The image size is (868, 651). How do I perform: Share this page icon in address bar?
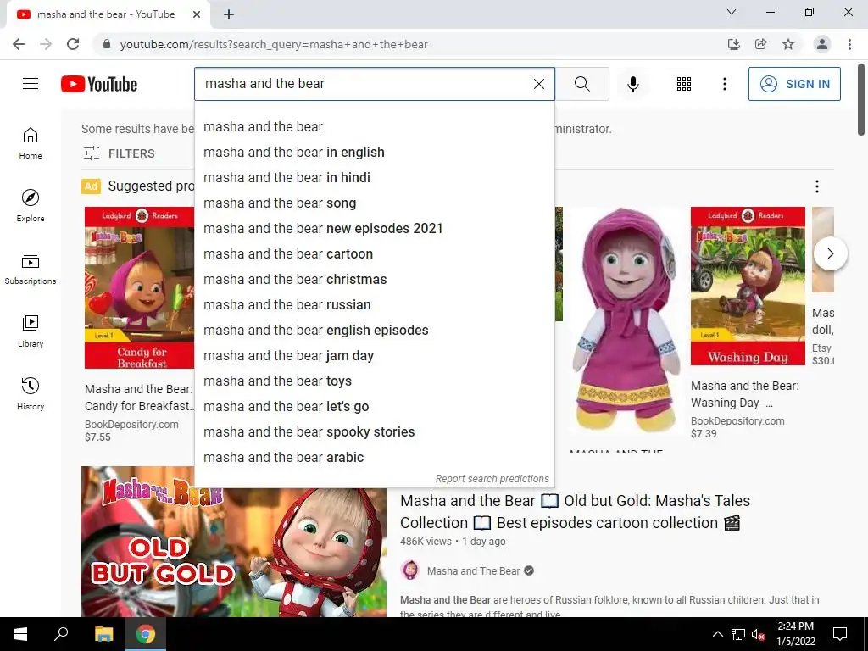point(761,44)
